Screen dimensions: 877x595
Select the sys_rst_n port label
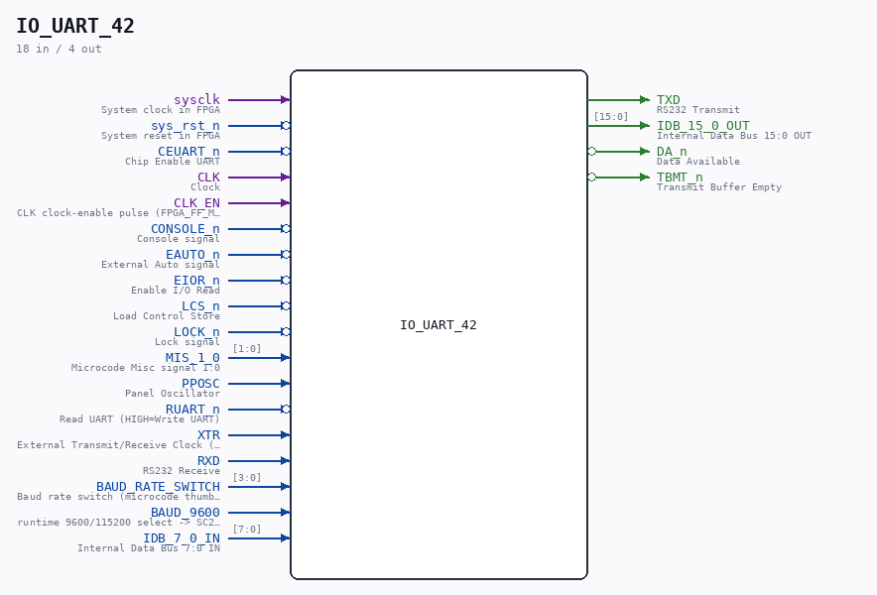click(x=186, y=125)
